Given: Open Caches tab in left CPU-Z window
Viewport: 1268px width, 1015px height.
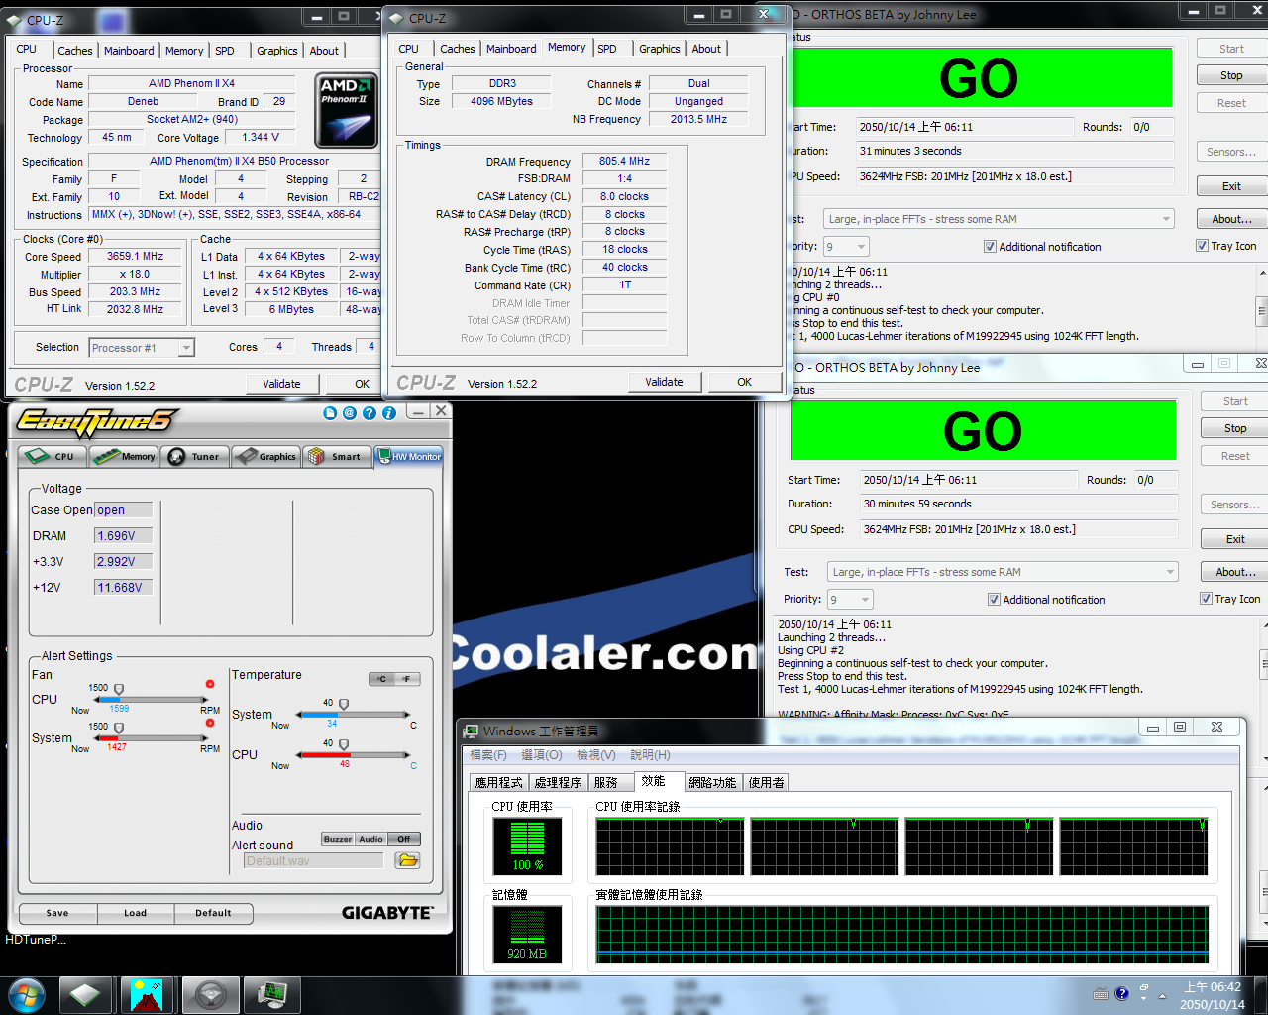Looking at the screenshot, I should [x=74, y=51].
